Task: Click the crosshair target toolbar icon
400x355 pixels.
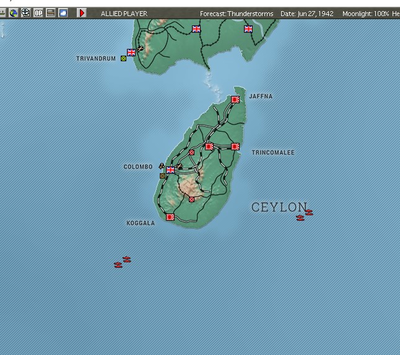Action: [26, 13]
